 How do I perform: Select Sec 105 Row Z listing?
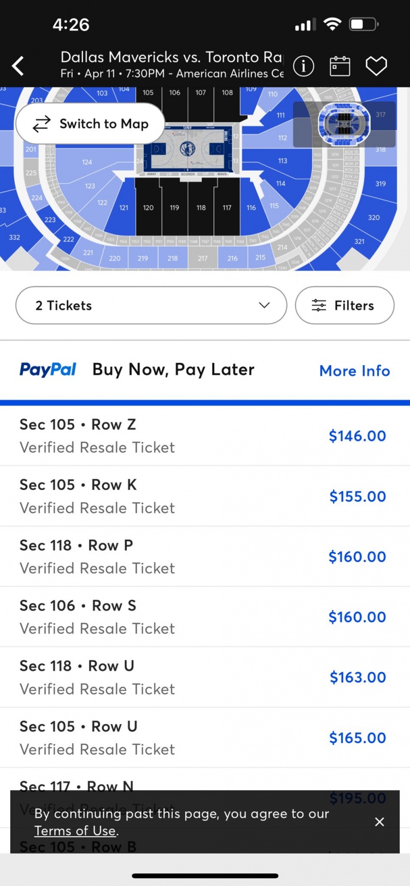click(x=202, y=436)
